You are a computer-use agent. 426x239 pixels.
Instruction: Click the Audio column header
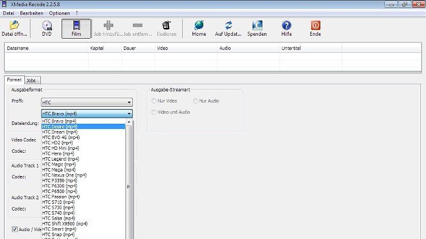(249, 48)
